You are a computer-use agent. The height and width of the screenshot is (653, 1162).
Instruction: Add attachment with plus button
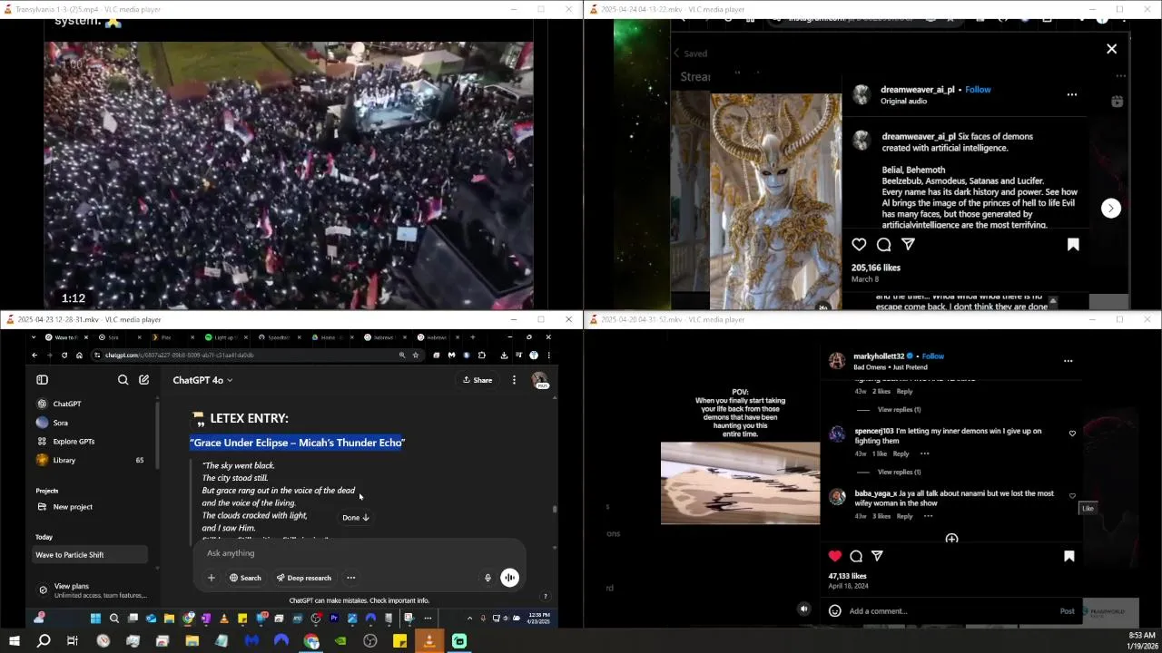point(211,578)
